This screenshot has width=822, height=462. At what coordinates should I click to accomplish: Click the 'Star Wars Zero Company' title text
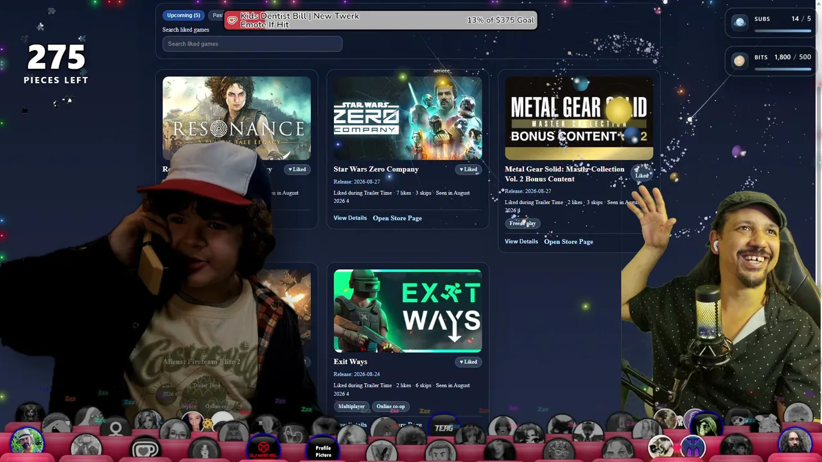376,169
